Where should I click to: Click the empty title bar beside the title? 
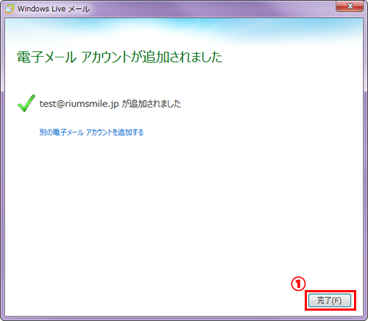click(211, 9)
